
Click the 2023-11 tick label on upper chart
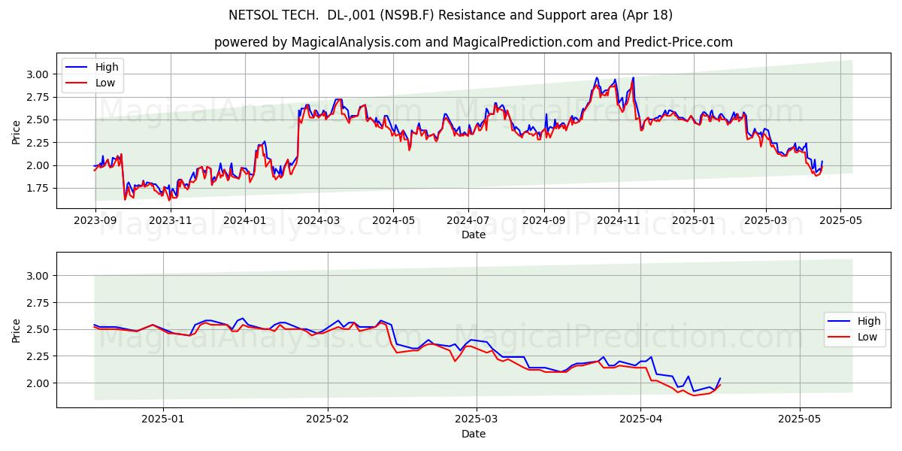(x=171, y=220)
